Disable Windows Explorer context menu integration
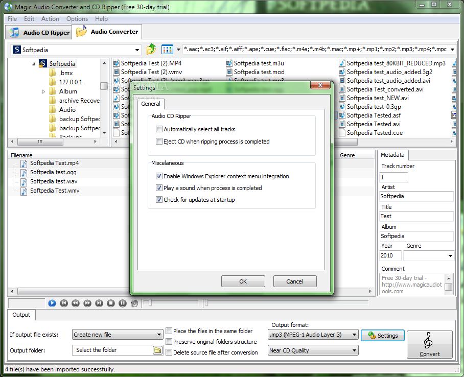464x377 pixels. click(159, 176)
